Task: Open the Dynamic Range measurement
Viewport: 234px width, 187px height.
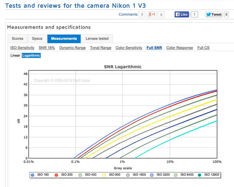Action: click(72, 48)
